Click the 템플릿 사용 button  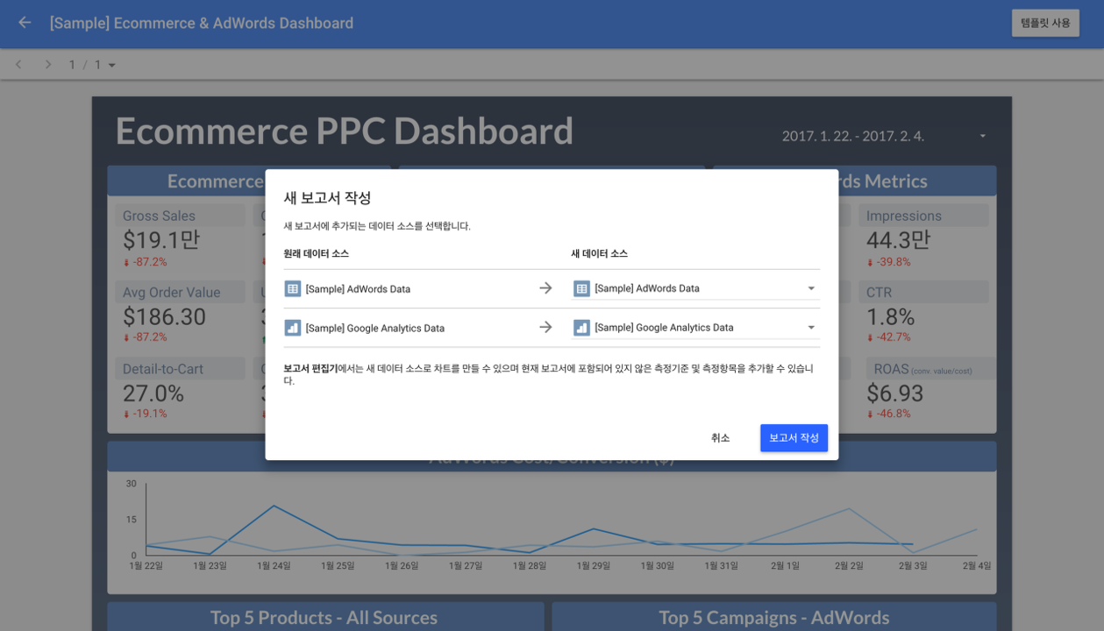point(1045,23)
